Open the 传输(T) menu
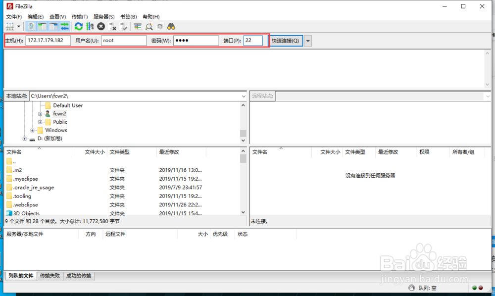Image resolution: width=495 pixels, height=296 pixels. [80, 17]
